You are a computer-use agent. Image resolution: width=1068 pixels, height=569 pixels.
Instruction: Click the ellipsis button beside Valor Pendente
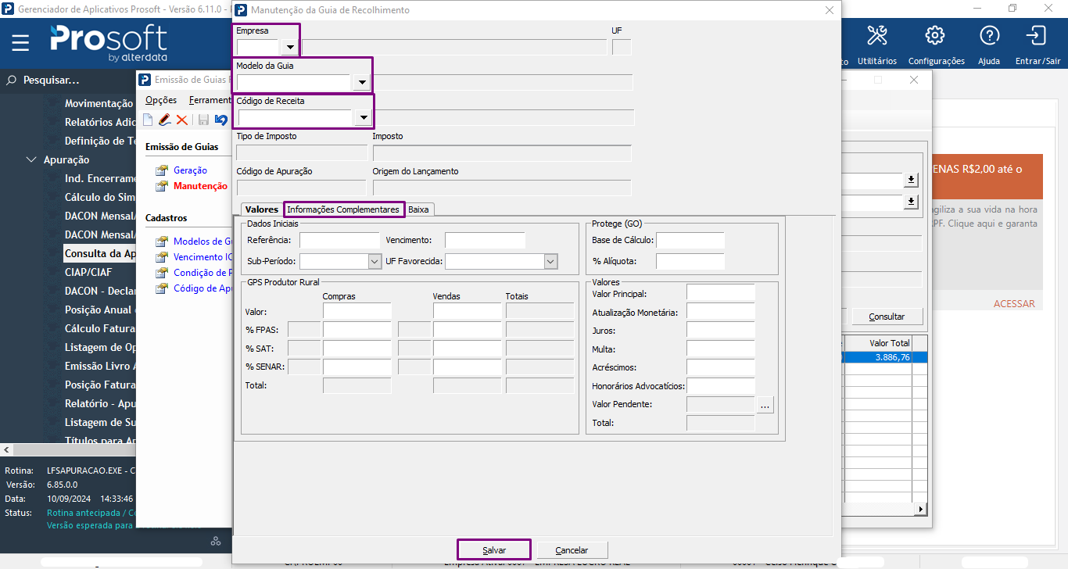pyautogui.click(x=765, y=405)
